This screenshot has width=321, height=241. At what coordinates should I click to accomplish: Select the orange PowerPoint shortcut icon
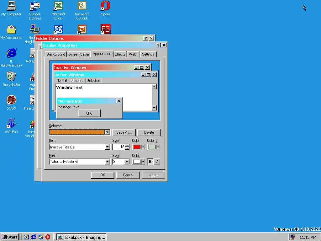pos(82,29)
